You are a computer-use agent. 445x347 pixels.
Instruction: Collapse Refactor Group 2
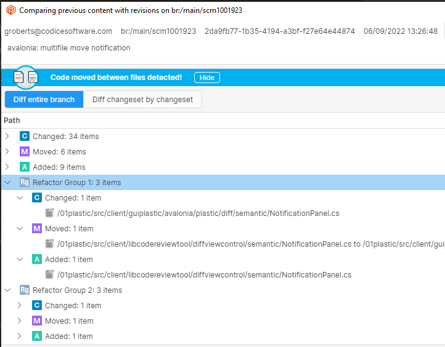pyautogui.click(x=7, y=290)
